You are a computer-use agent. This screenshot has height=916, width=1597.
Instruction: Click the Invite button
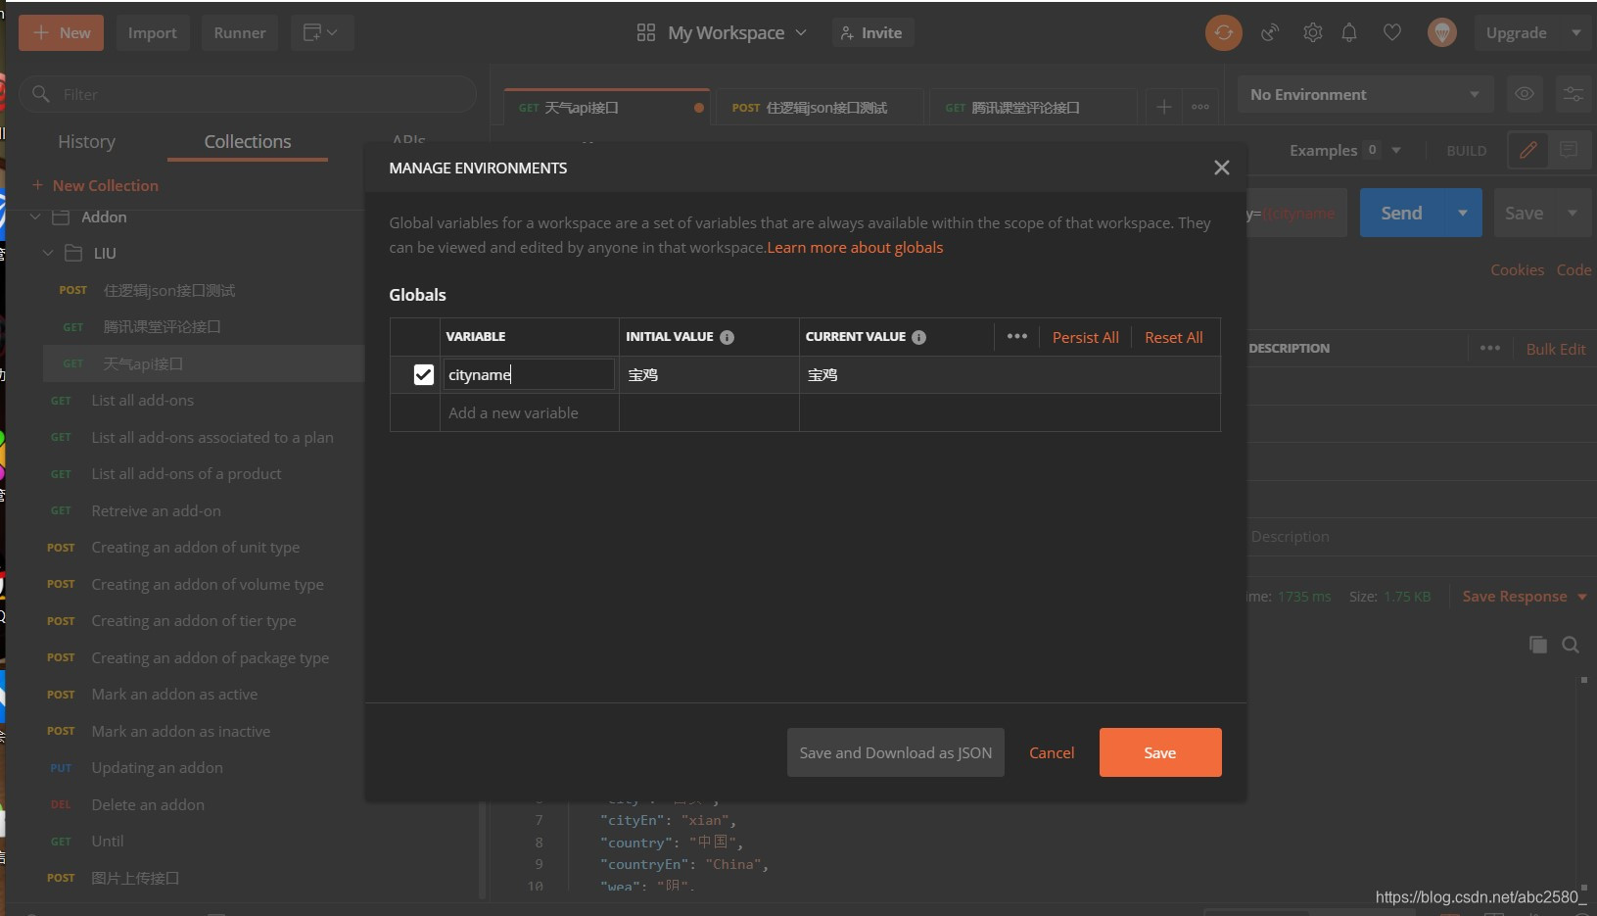(x=871, y=32)
